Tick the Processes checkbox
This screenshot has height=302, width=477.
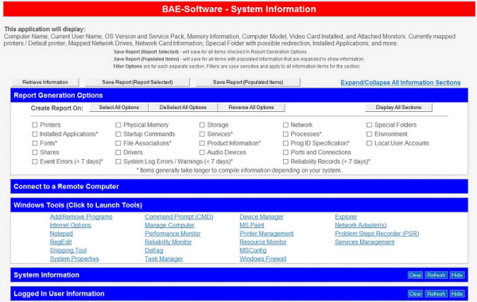point(285,134)
